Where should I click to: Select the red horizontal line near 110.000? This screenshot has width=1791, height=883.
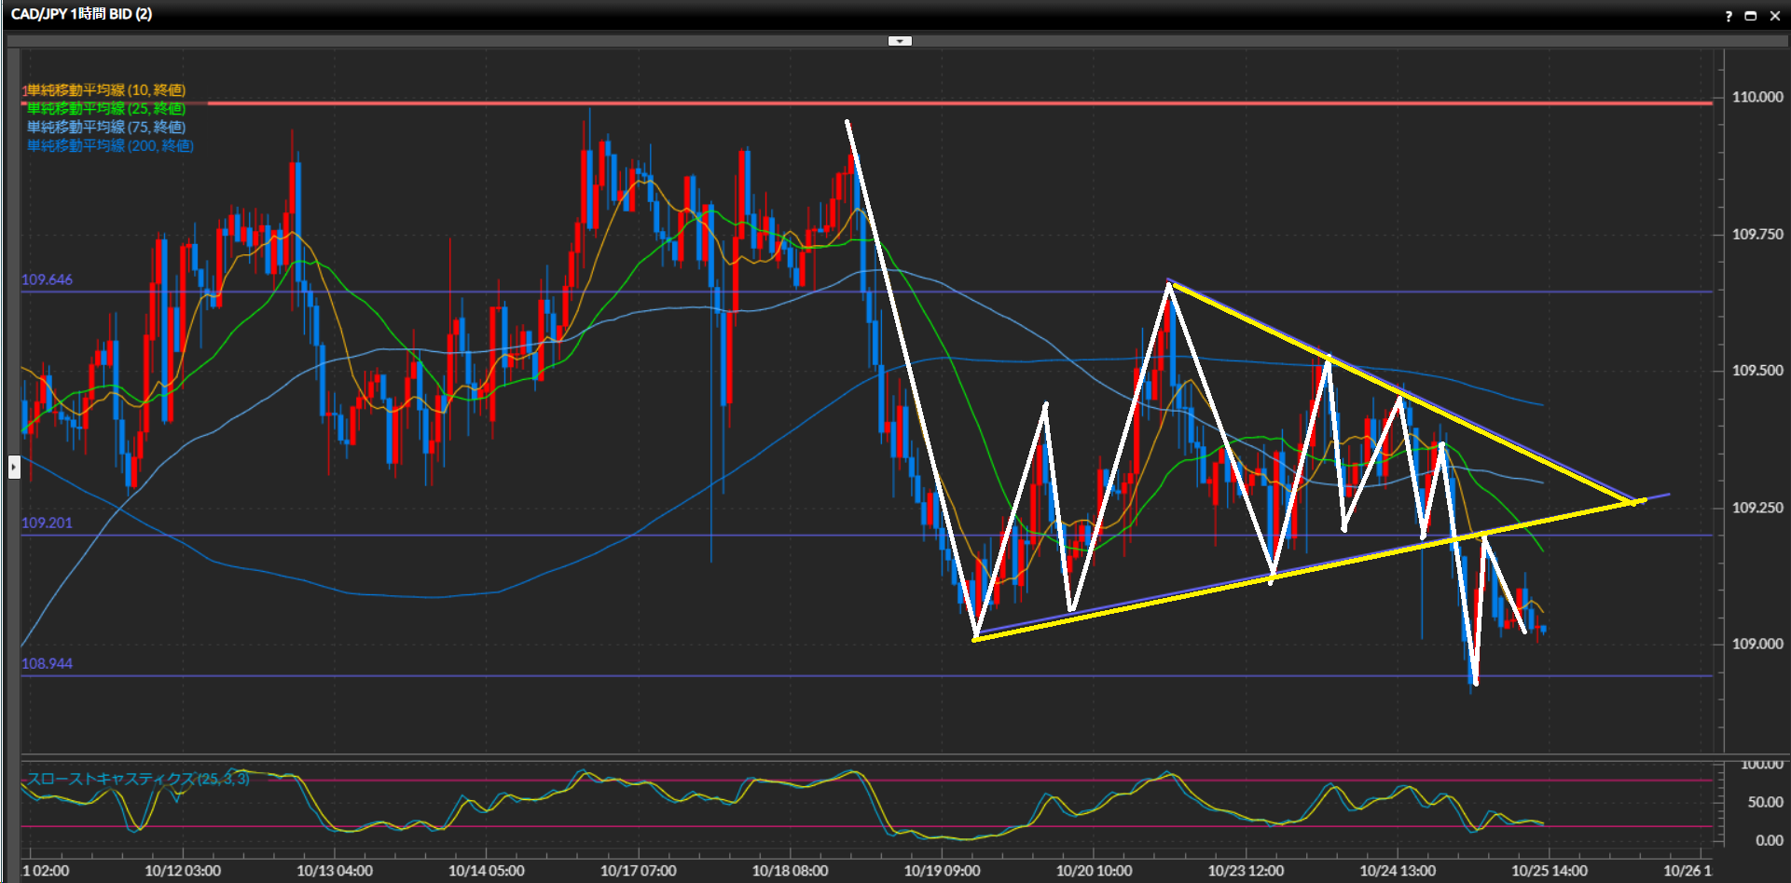[x=932, y=103]
